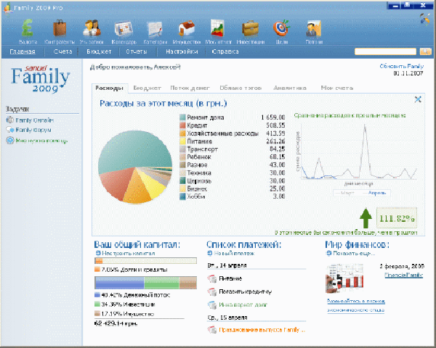Screen dimensions: 436x348
Task: Open the user accounts people icon
Action: click(92, 28)
